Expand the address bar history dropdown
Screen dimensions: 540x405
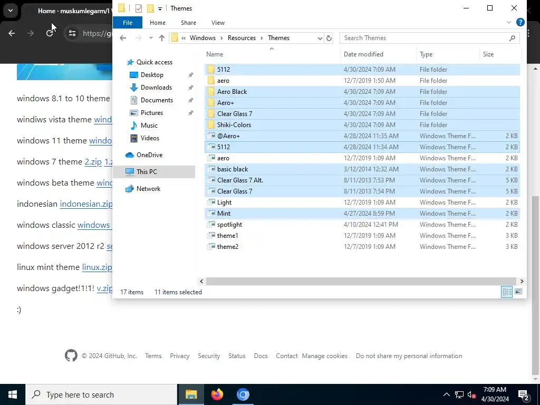point(320,38)
